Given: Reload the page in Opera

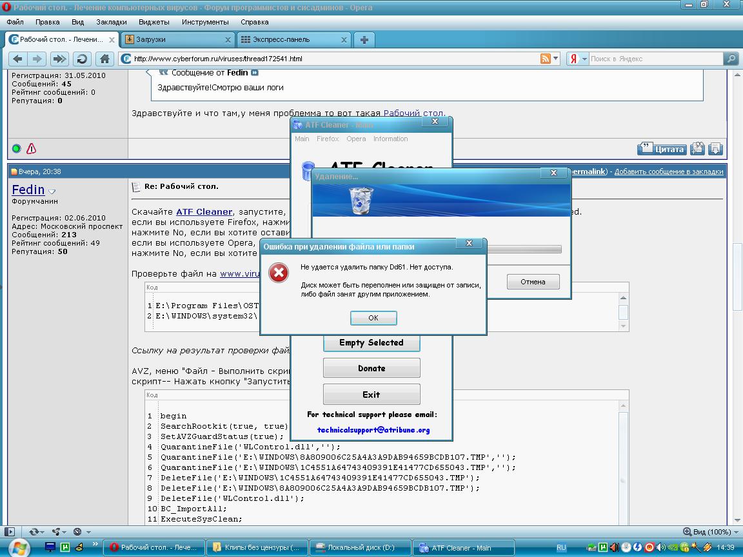Looking at the screenshot, I should click(x=82, y=59).
